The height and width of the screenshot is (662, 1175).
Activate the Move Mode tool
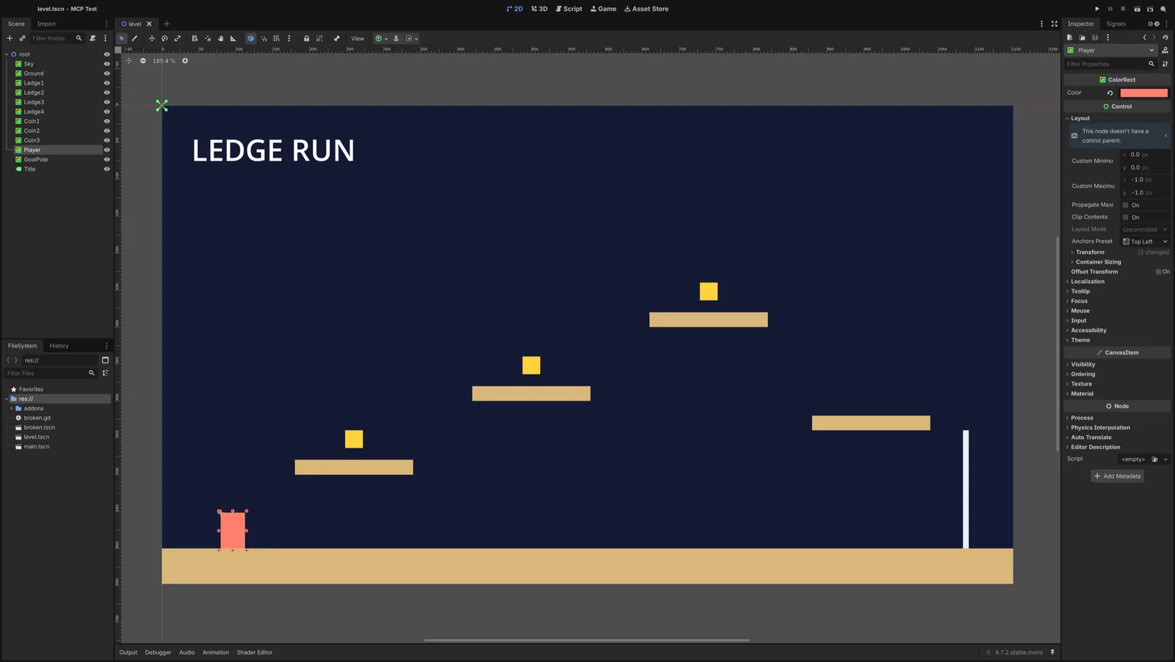point(152,38)
